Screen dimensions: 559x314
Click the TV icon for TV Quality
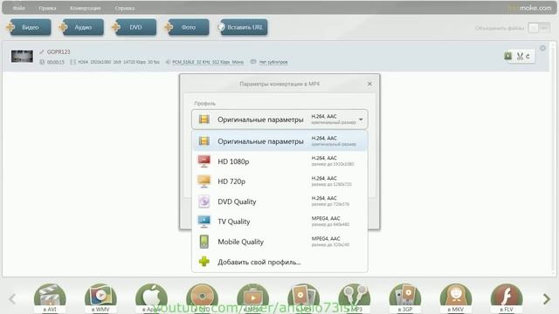pos(204,222)
